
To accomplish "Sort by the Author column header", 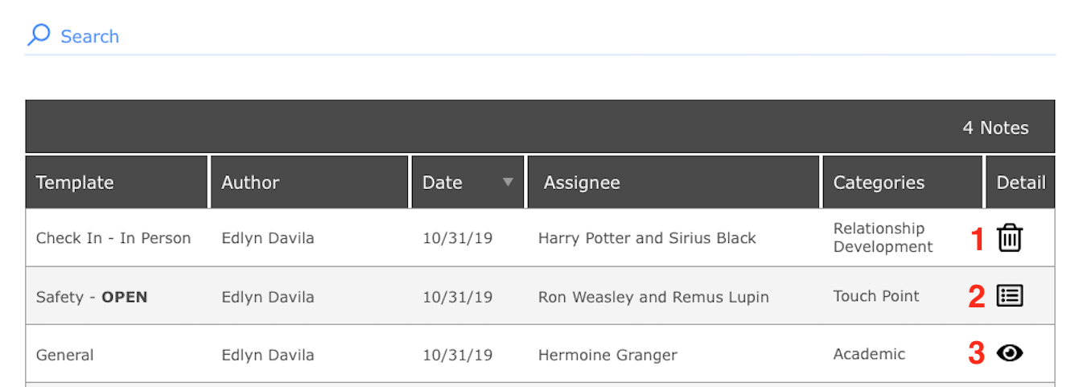I will click(x=250, y=183).
